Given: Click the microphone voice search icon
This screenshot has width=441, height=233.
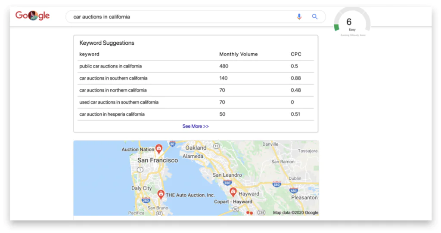Looking at the screenshot, I should click(x=299, y=17).
